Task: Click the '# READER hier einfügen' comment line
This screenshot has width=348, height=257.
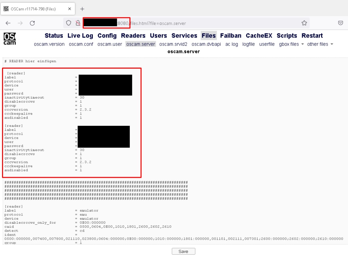Action: 30,61
